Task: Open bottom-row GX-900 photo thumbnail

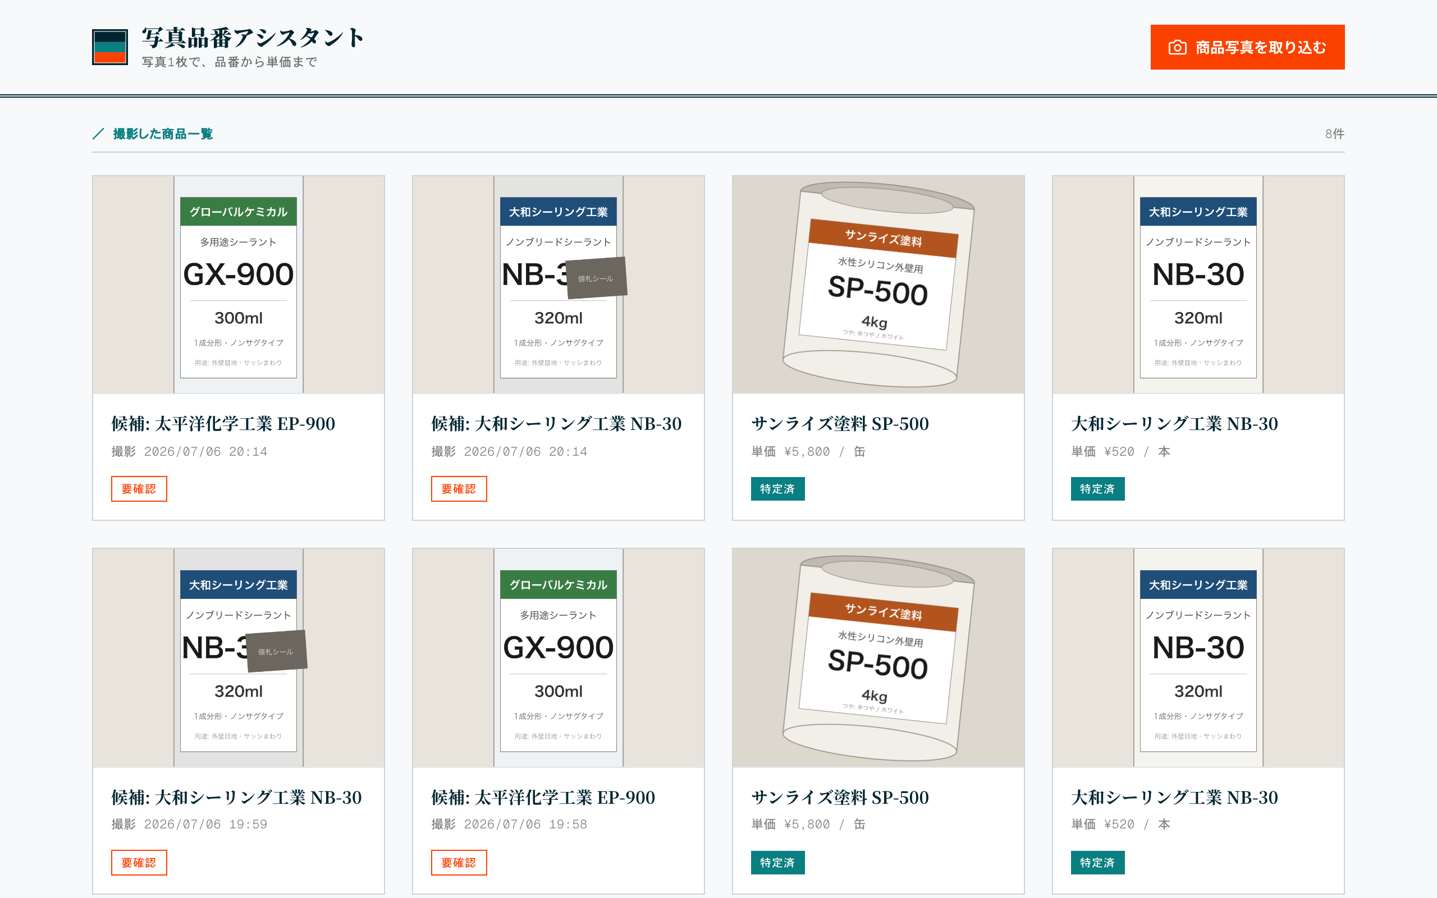Action: click(x=558, y=658)
